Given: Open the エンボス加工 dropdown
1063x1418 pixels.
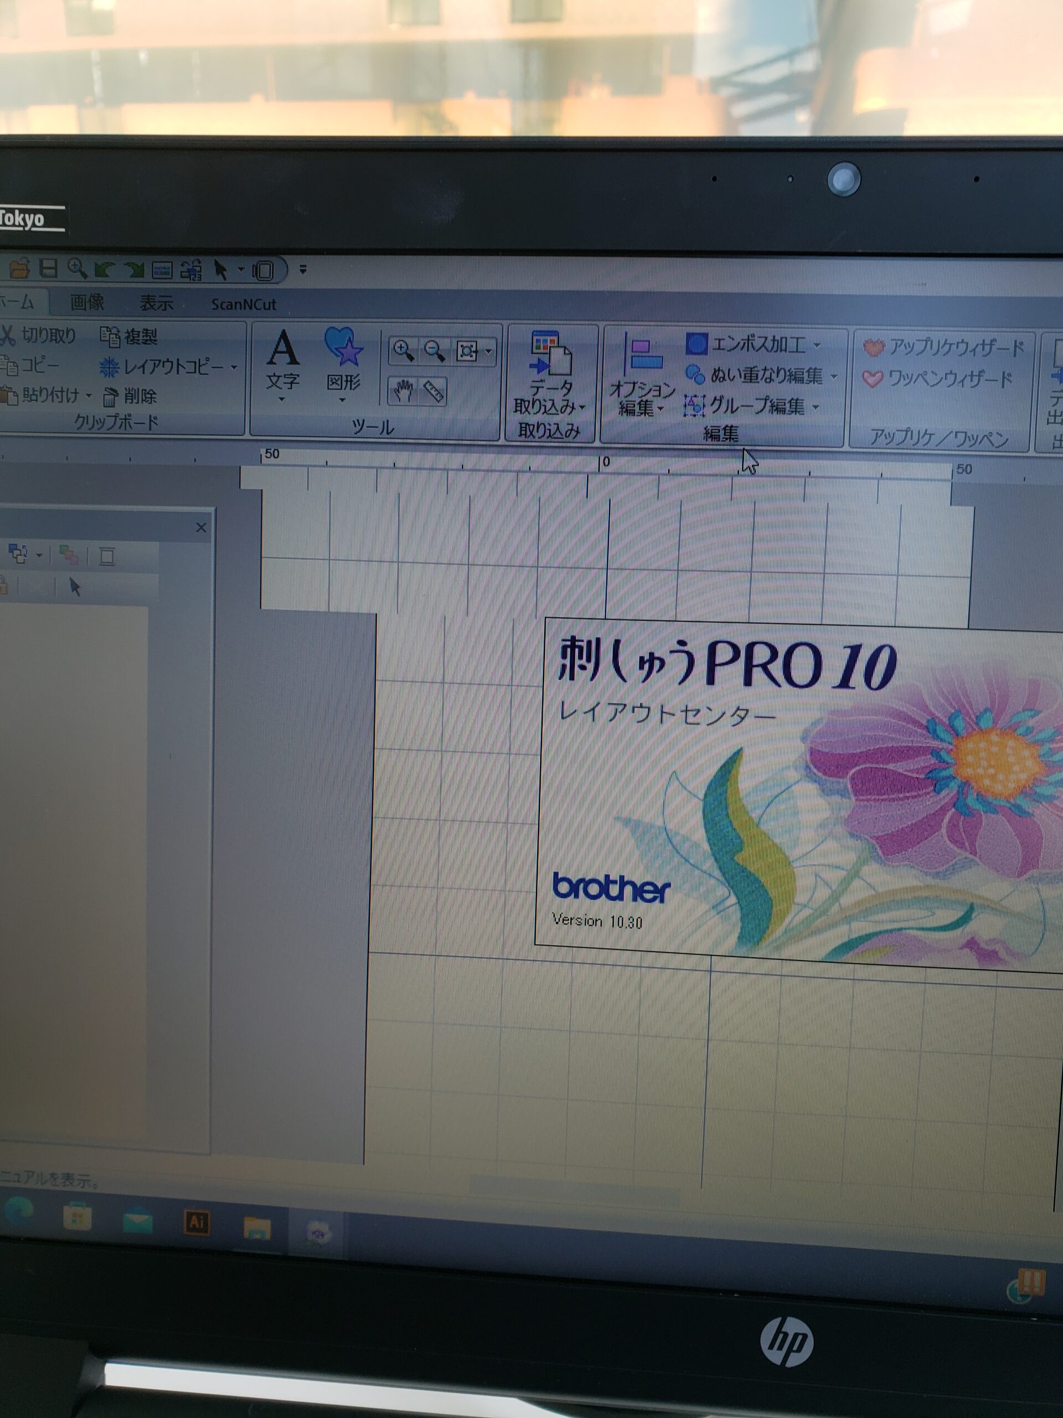Looking at the screenshot, I should point(816,345).
